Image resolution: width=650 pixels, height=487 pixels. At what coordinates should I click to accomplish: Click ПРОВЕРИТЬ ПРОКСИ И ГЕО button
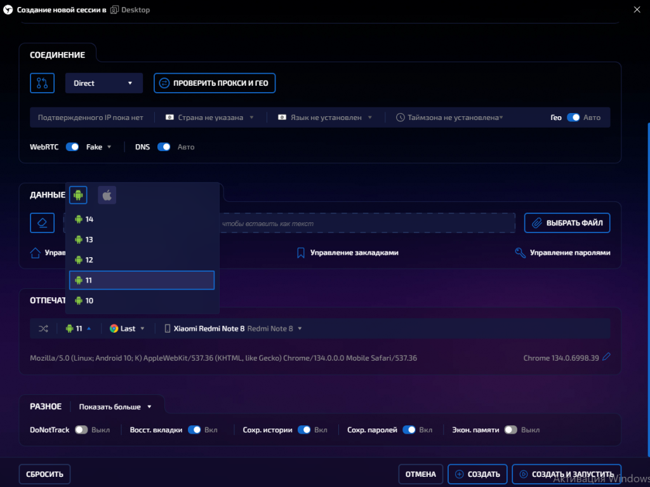(215, 83)
